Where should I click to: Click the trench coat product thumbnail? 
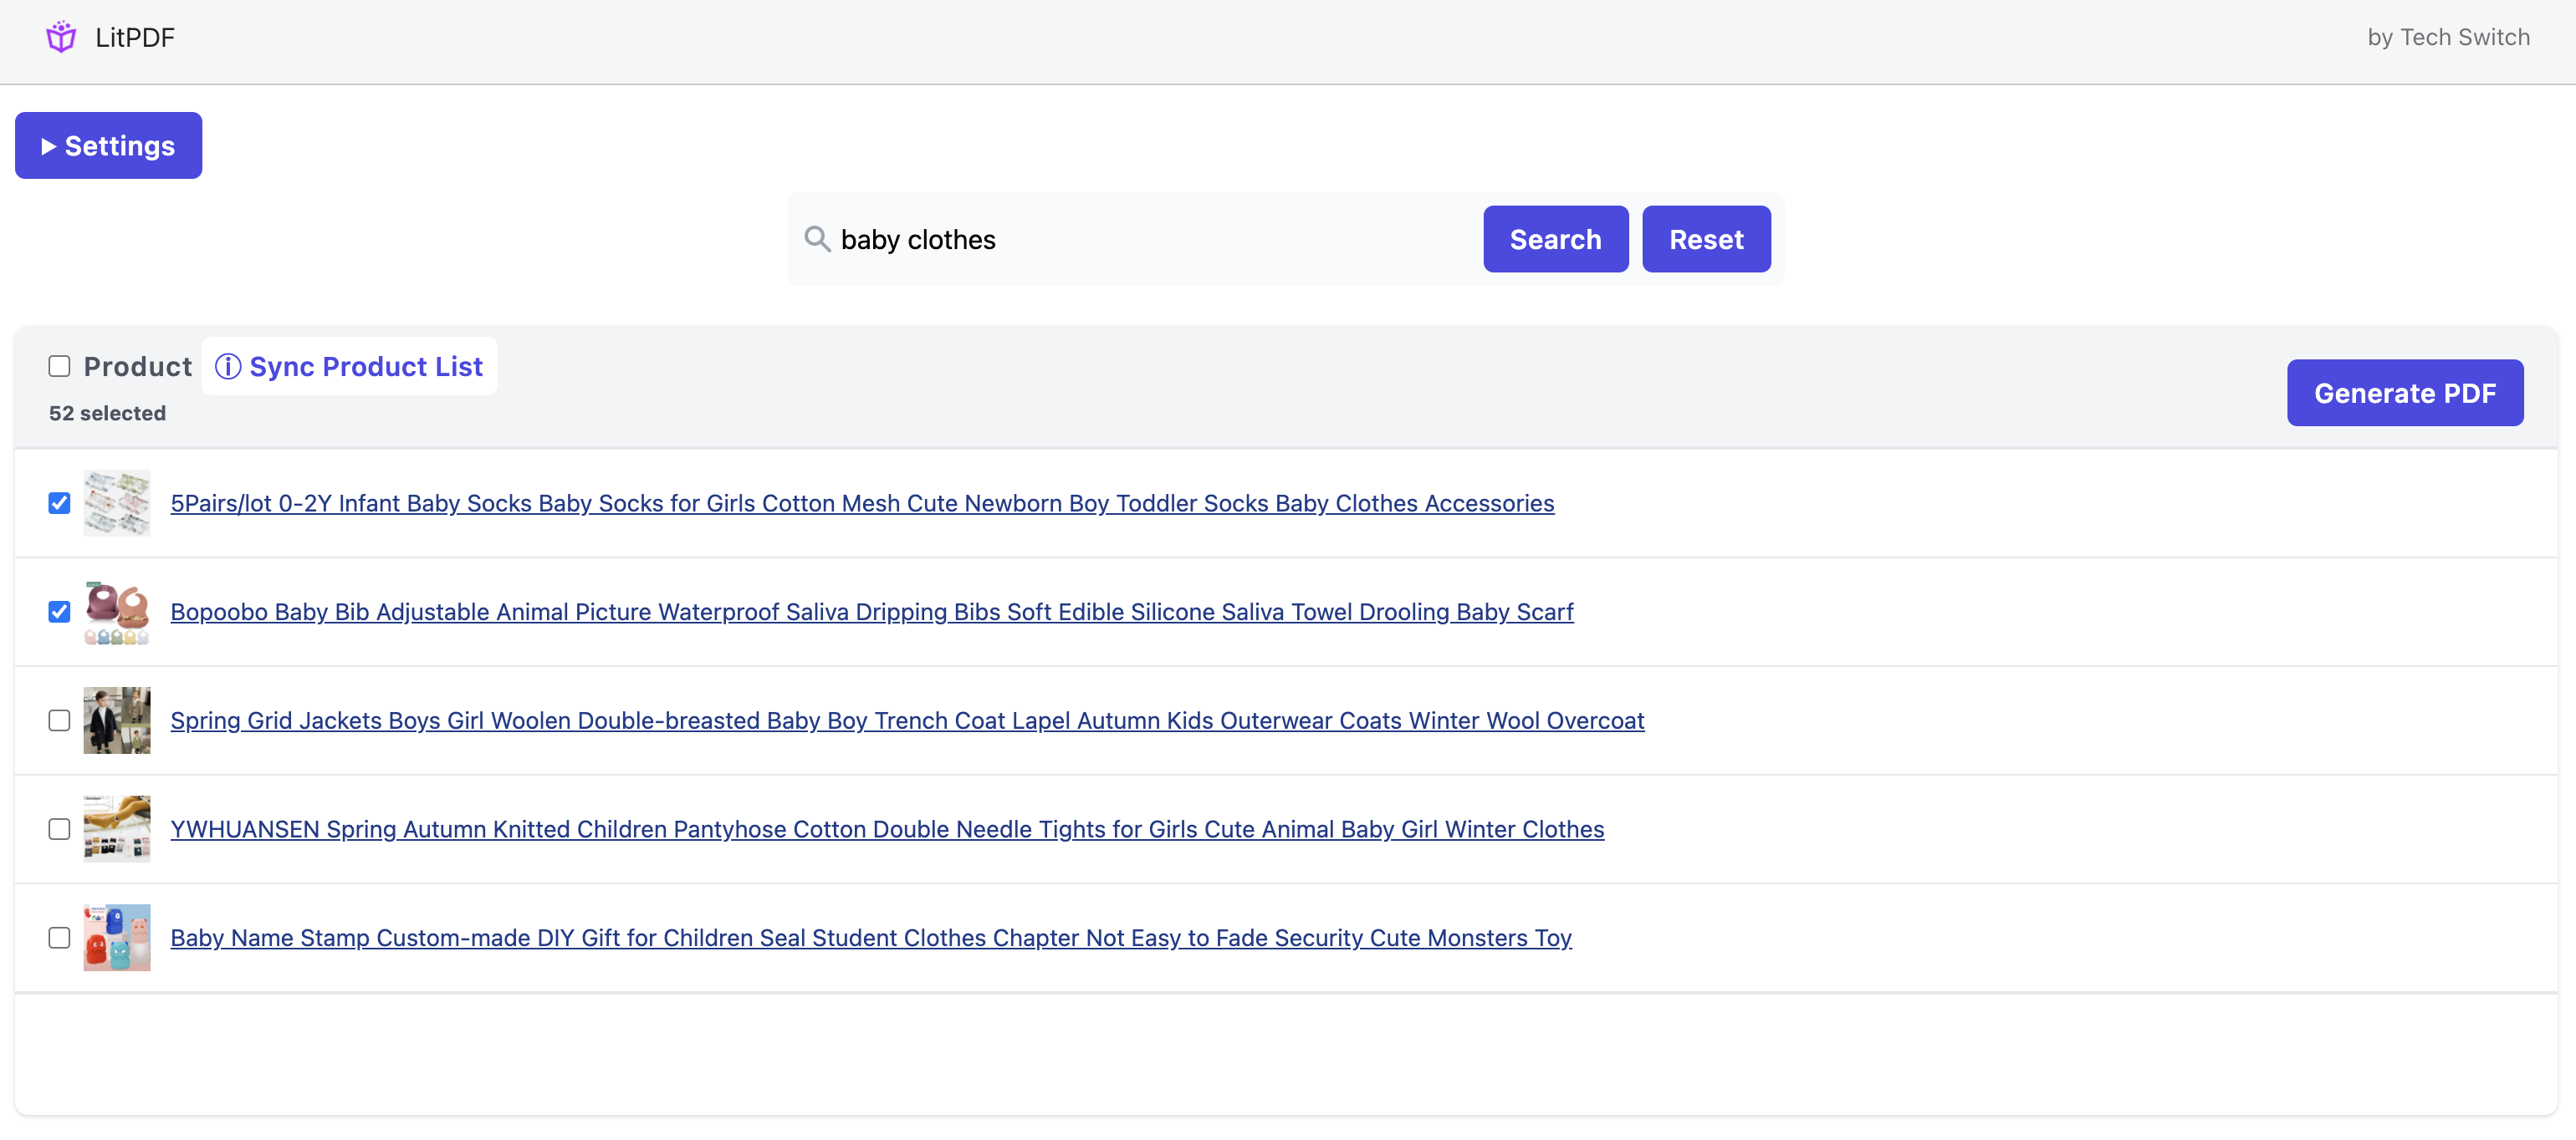tap(117, 720)
